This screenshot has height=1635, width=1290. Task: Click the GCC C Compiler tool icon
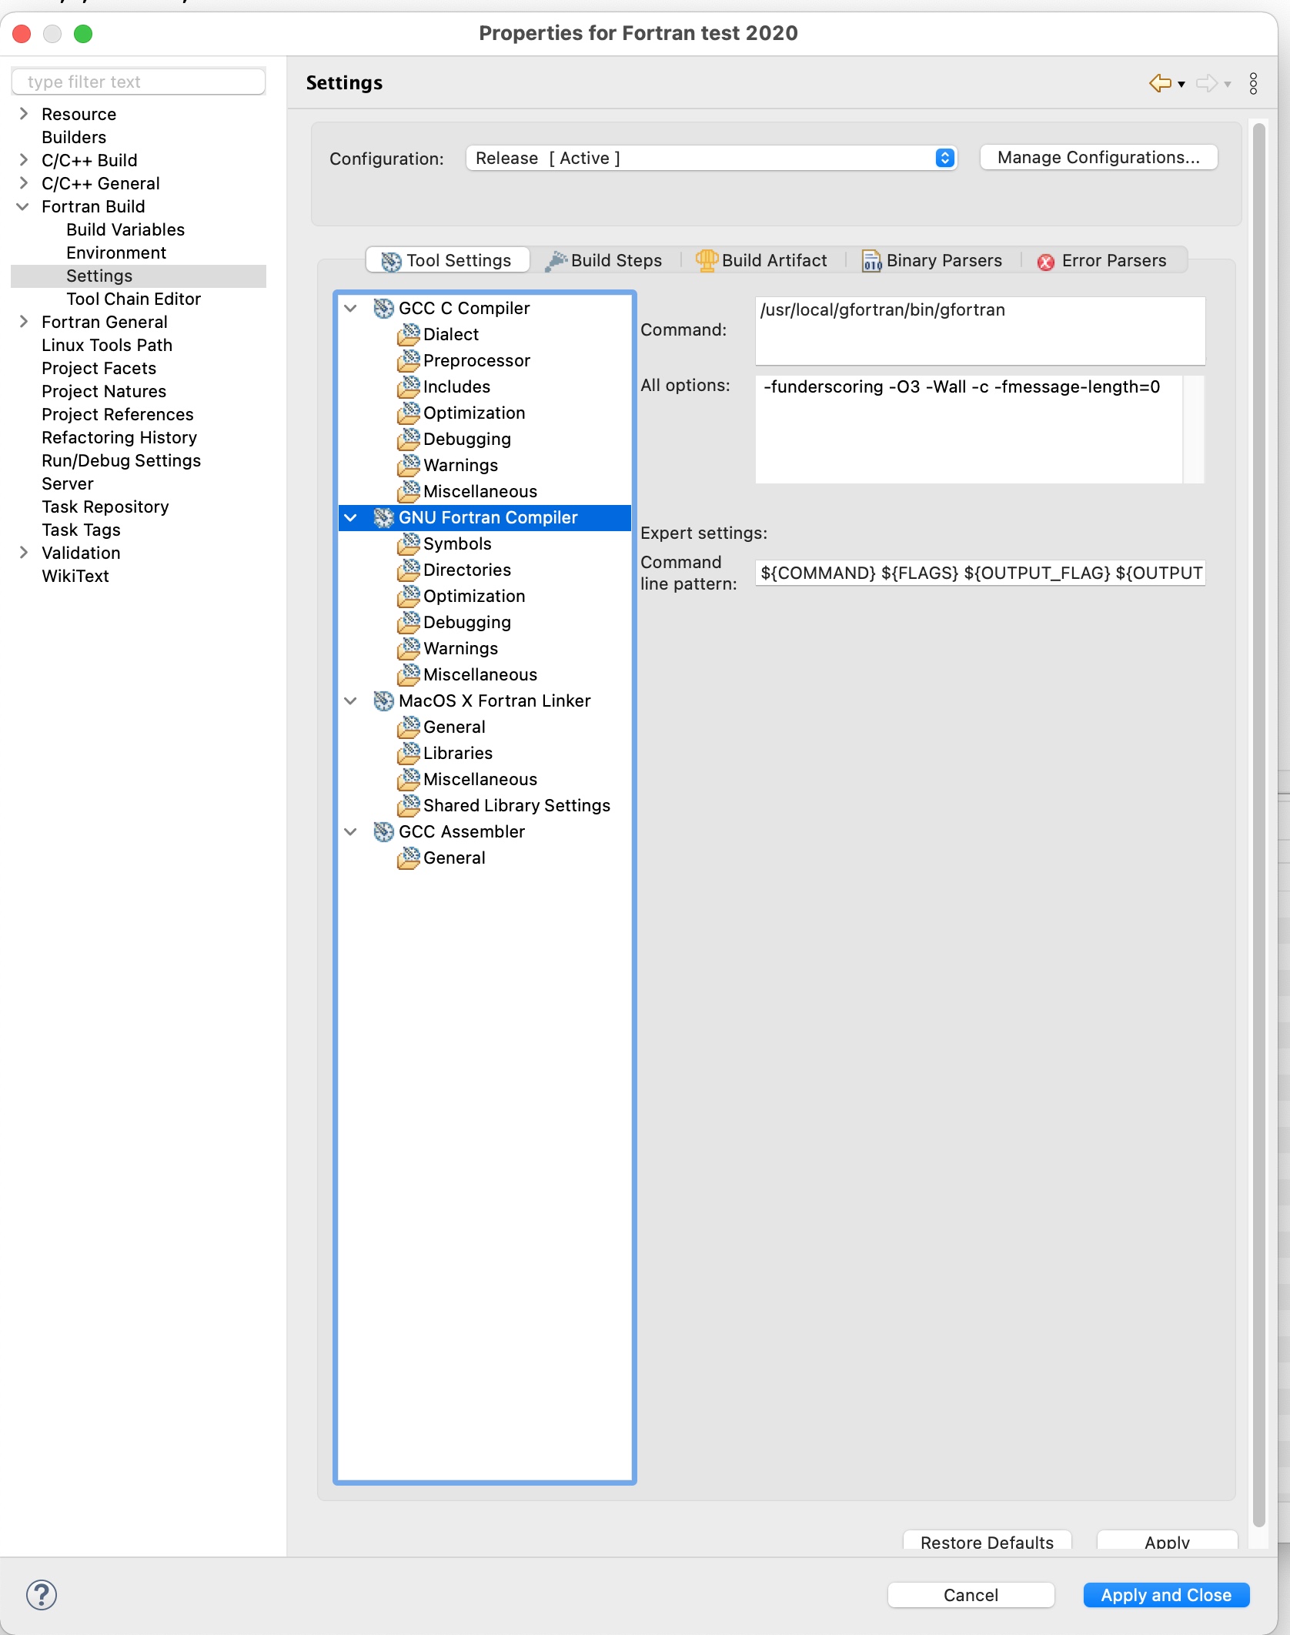pos(383,308)
